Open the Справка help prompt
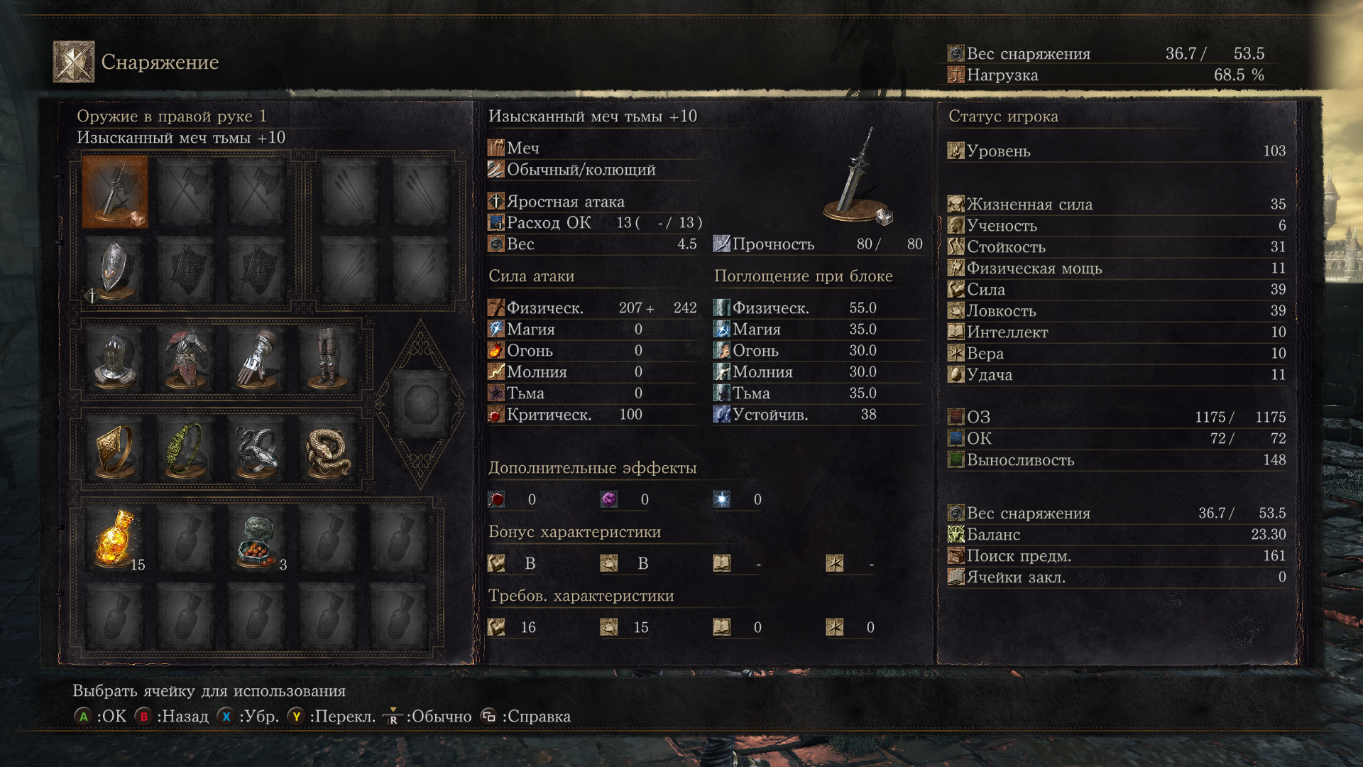This screenshot has height=767, width=1363. (525, 717)
